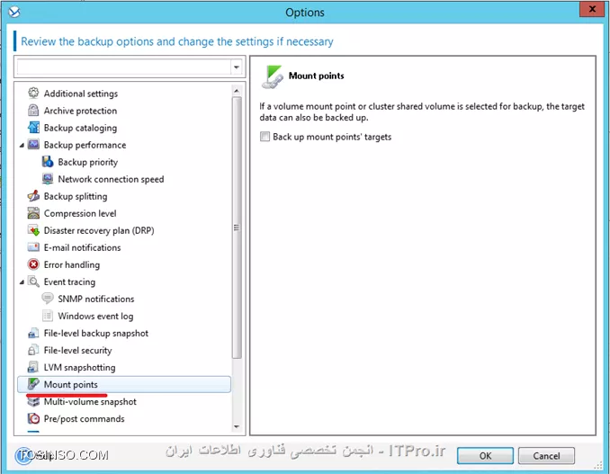This screenshot has width=610, height=474.
Task: Click the Multi-volume snapshot icon
Action: pos(33,401)
